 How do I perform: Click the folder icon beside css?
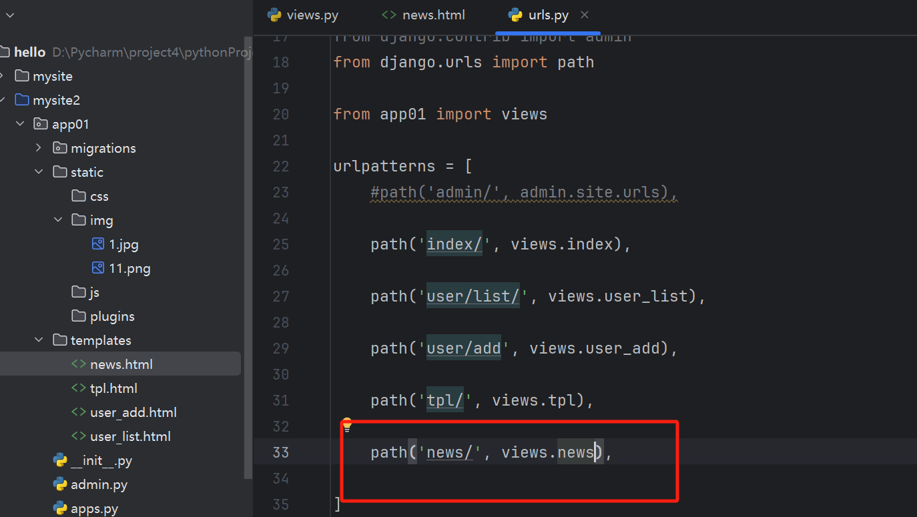pyautogui.click(x=79, y=196)
